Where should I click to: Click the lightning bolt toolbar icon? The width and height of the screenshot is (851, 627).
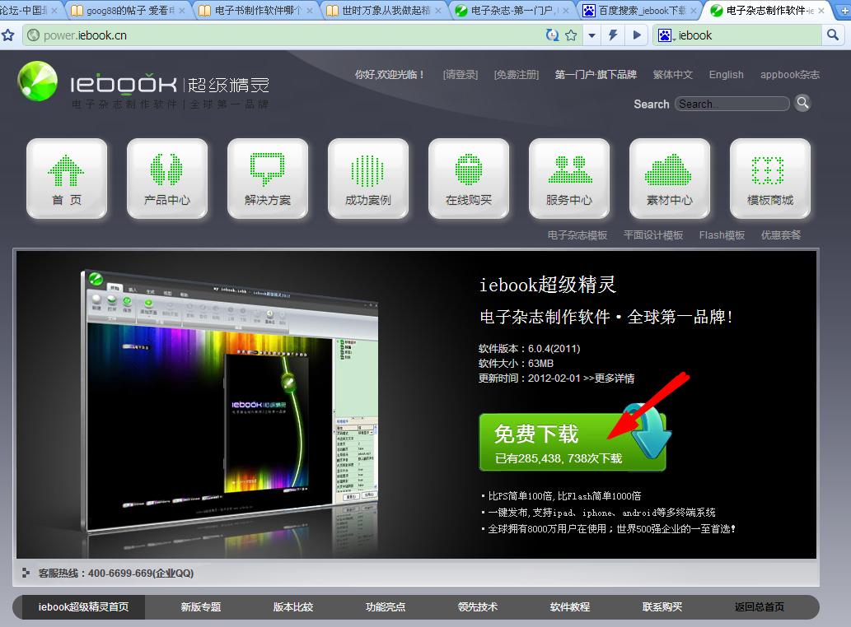(x=613, y=35)
